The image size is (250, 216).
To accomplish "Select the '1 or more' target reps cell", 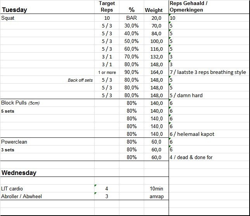I will (x=107, y=72).
